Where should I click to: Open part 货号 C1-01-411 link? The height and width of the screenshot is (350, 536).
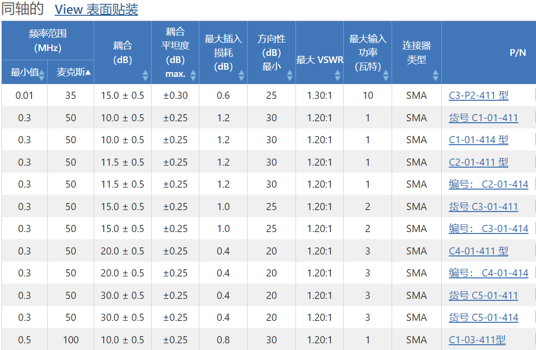coord(483,118)
